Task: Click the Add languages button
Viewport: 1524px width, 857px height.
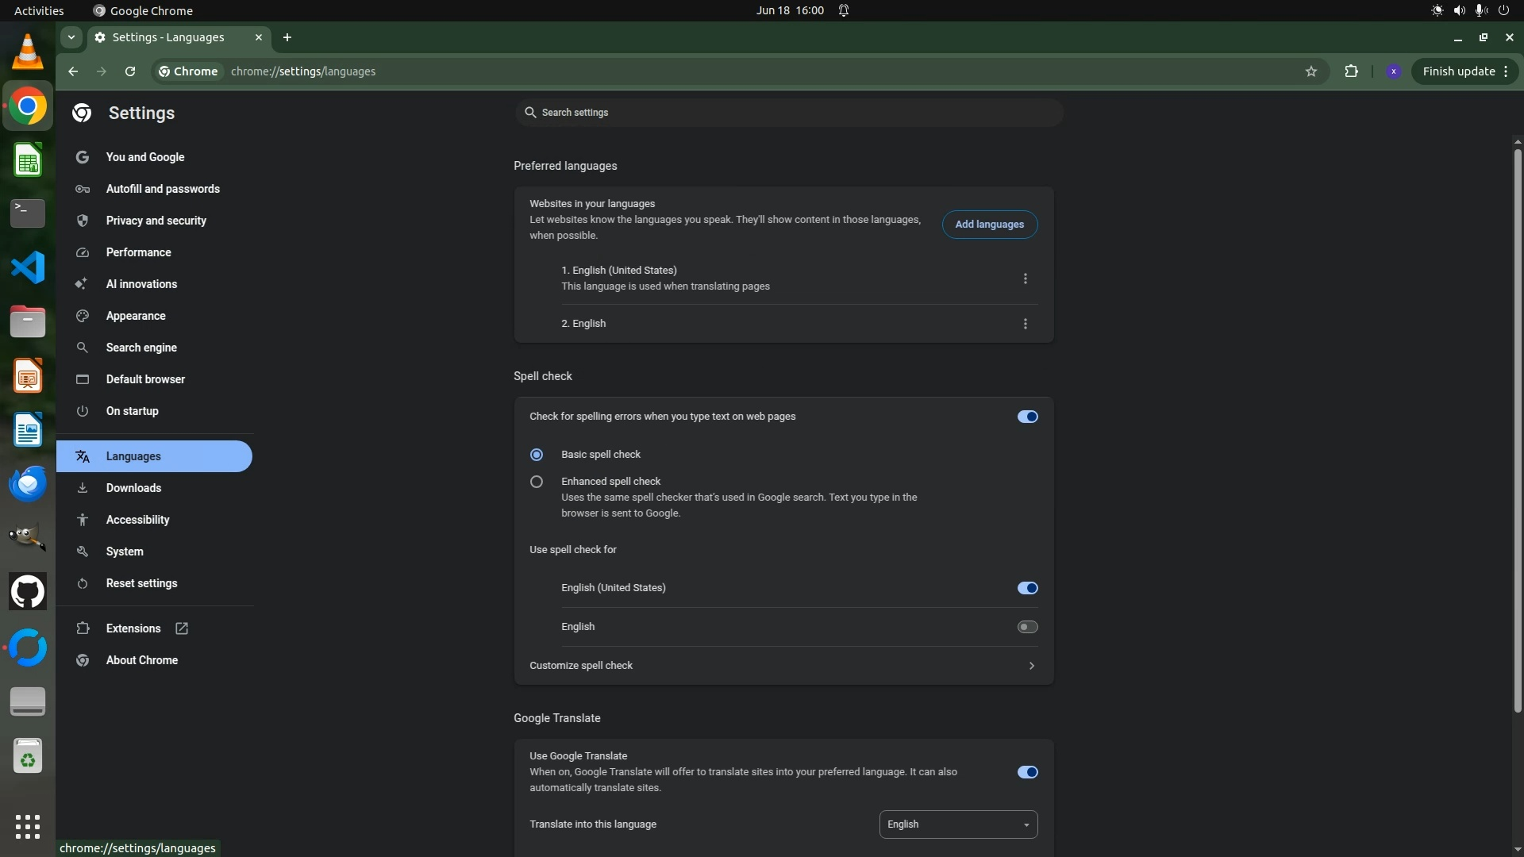Action: pyautogui.click(x=989, y=225)
